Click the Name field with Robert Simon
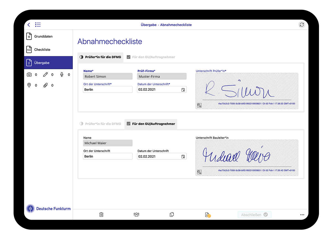Viewport: 332px width, 238px height. [108, 76]
